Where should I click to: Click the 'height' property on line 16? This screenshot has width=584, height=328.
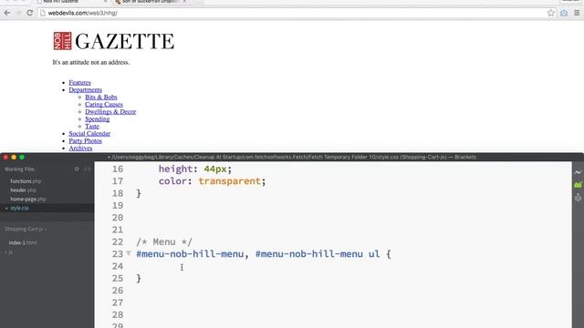tap(176, 169)
